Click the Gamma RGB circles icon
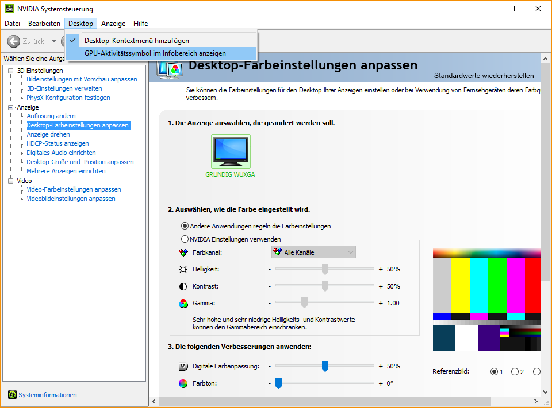The height and width of the screenshot is (408, 552). point(183,303)
